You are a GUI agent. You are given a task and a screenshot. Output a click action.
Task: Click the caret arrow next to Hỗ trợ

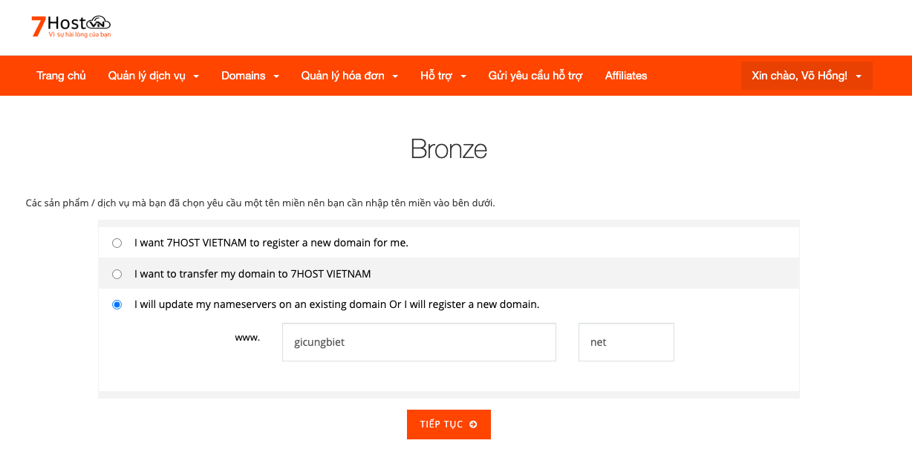[x=463, y=76]
